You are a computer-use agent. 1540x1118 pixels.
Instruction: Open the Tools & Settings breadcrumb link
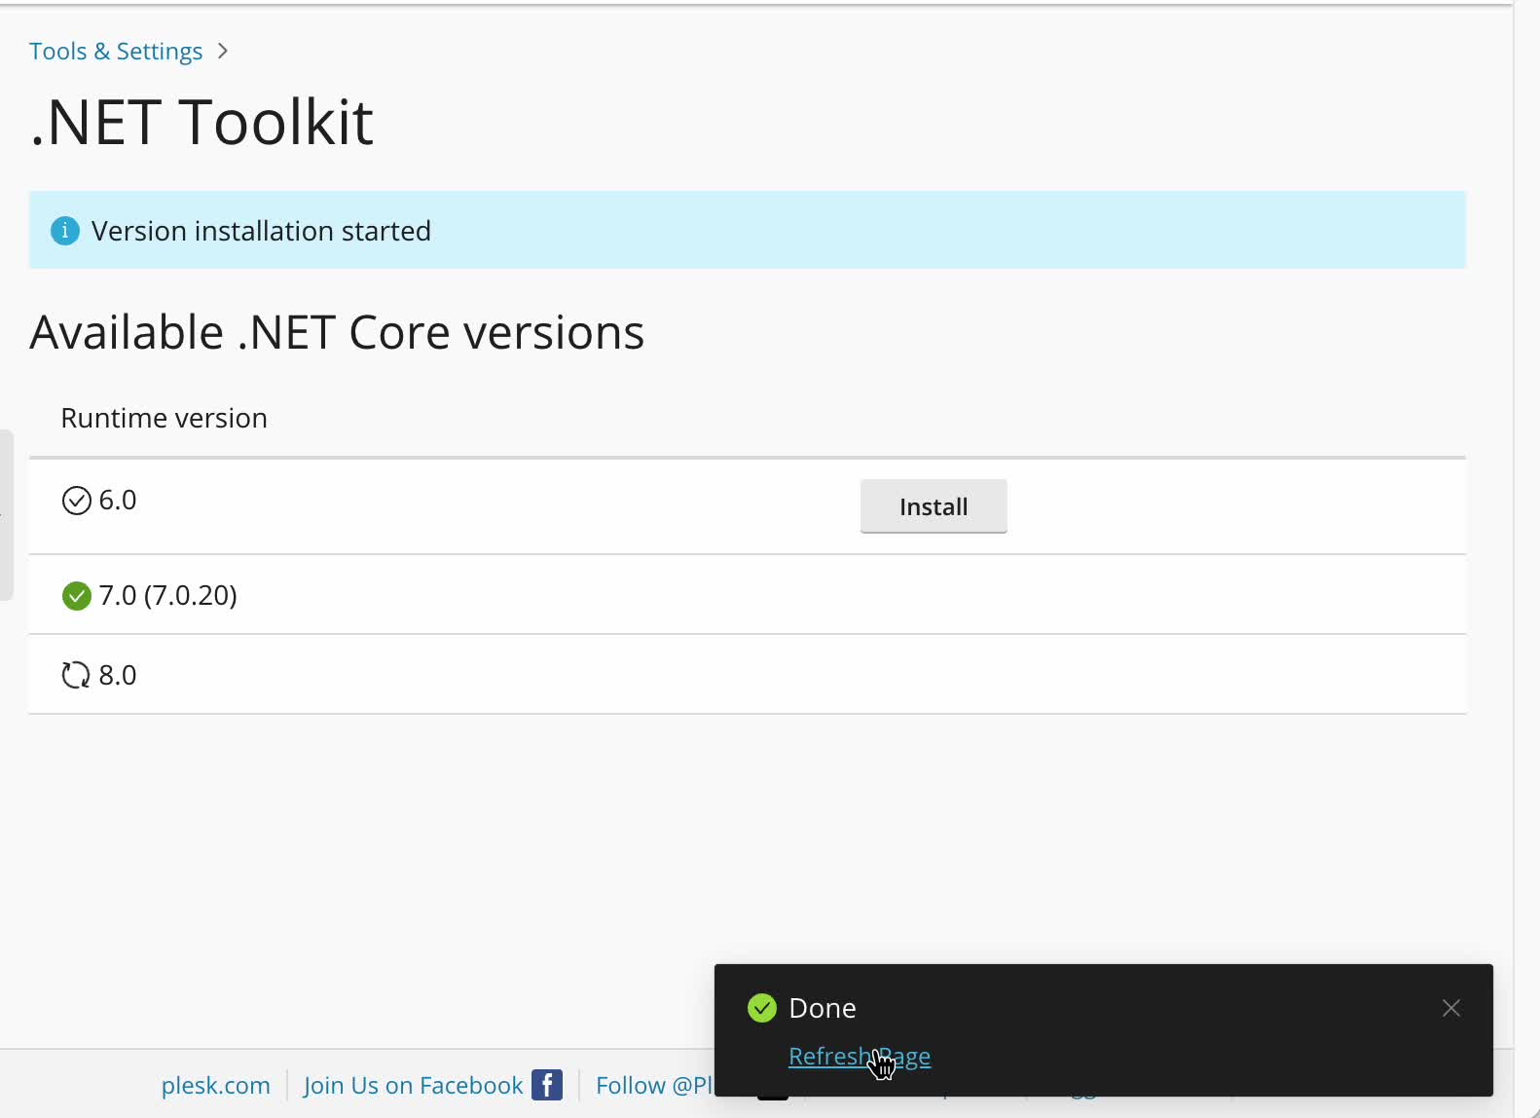pos(116,51)
